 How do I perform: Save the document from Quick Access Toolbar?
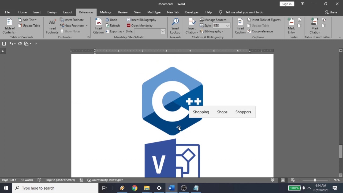click(x=4, y=44)
